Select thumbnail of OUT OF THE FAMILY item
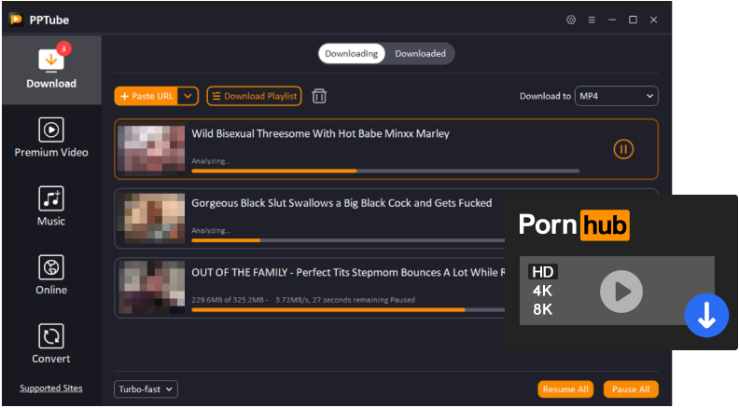Image resolution: width=739 pixels, height=408 pixels. (x=151, y=288)
